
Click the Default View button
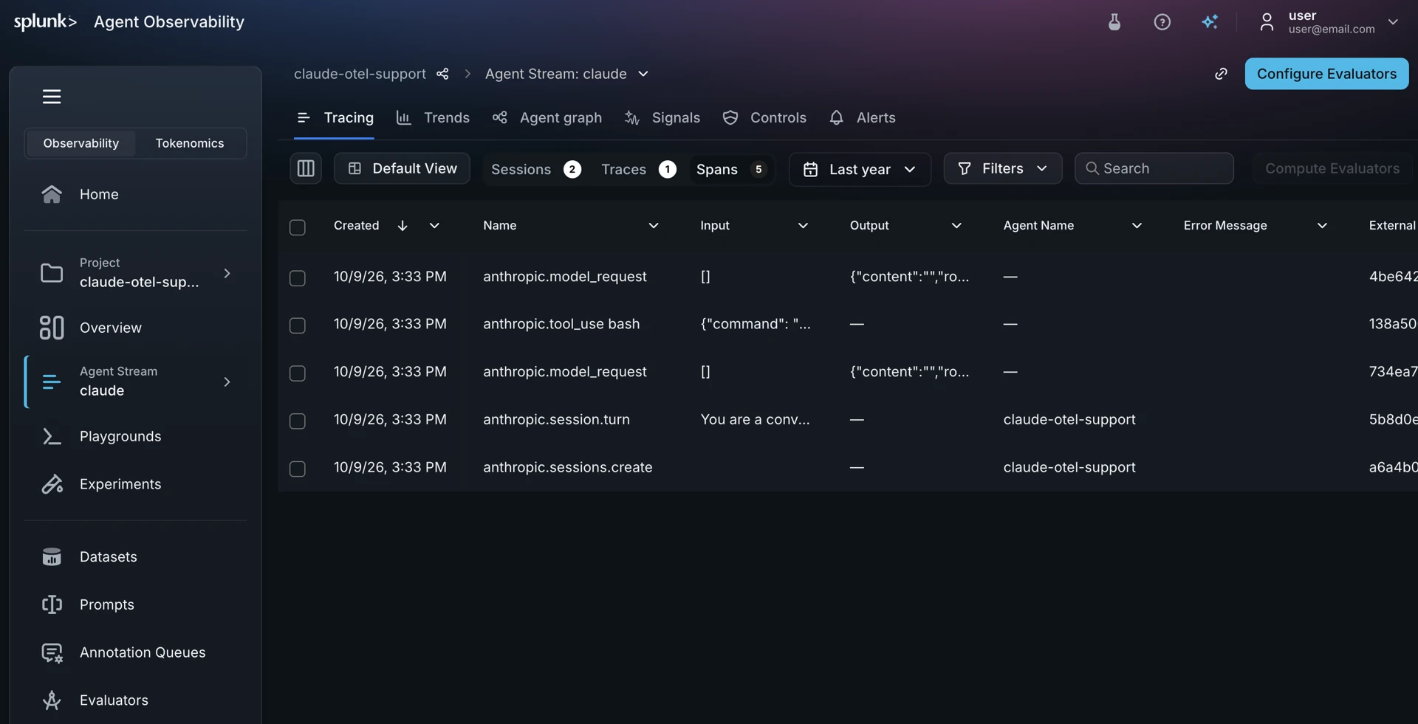(402, 169)
